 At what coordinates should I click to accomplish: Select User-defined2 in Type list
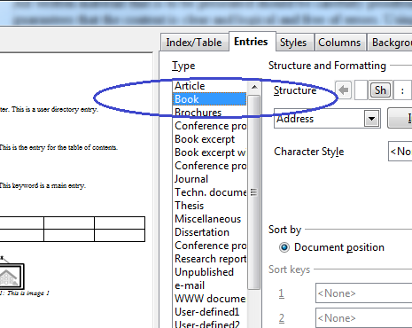pyautogui.click(x=209, y=324)
